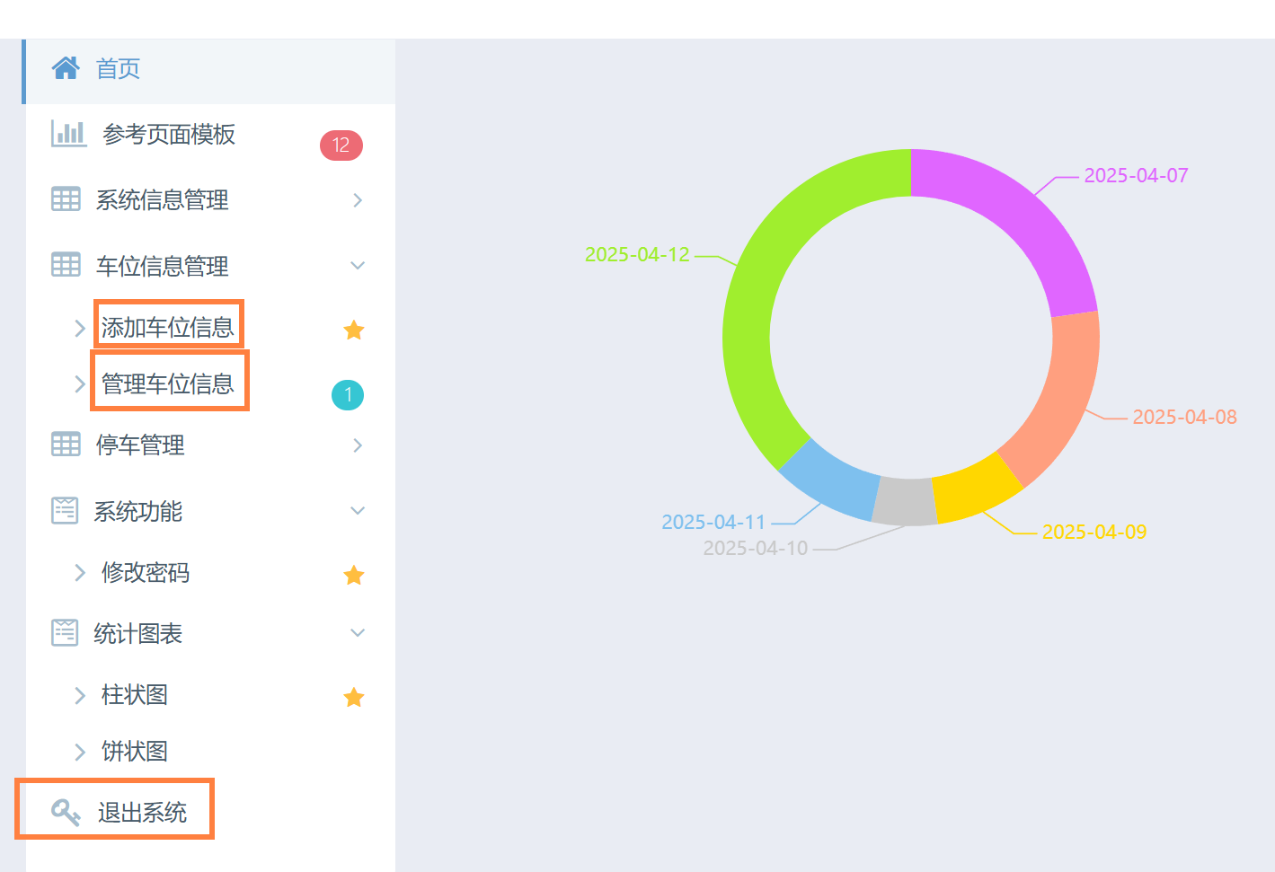
Task: Click star icon next to 添加车位信息
Action: [x=354, y=330]
